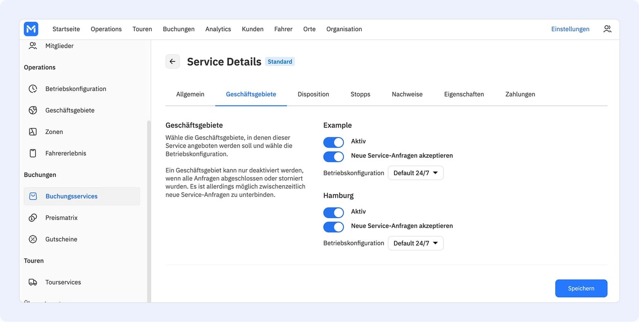The height and width of the screenshot is (322, 639).
Task: Click the M logo icon
Action: [x=31, y=29]
